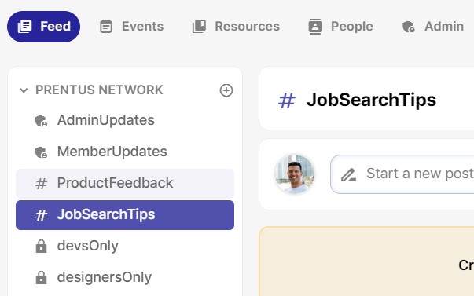Select the MemberUpdates channel

point(125,152)
